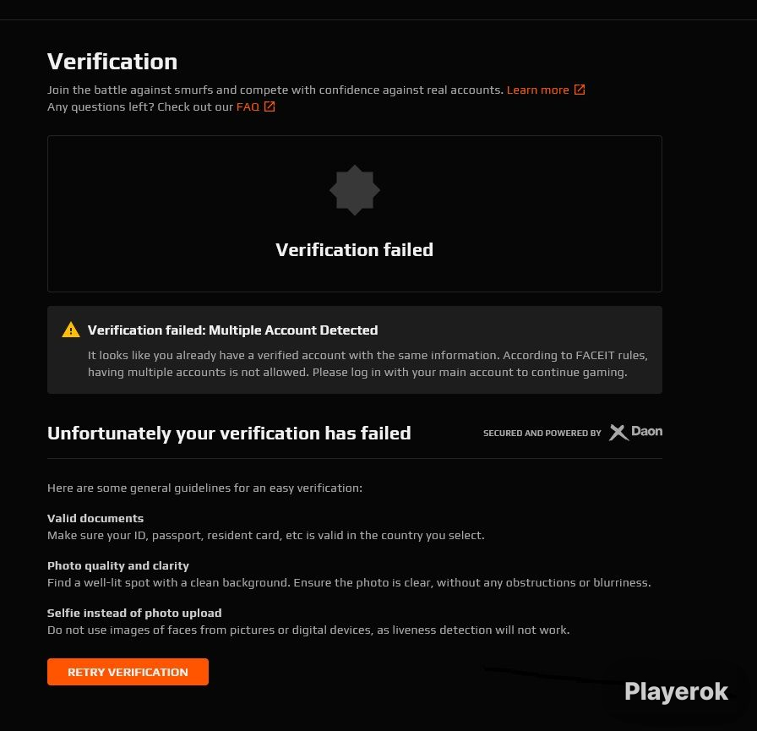Click the Valid documents guideline heading
Screen dimensions: 757x731
point(95,518)
